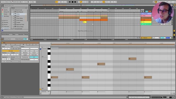Expand the Echo device entry
The height and width of the screenshot is (99, 176).
click(x=13, y=16)
